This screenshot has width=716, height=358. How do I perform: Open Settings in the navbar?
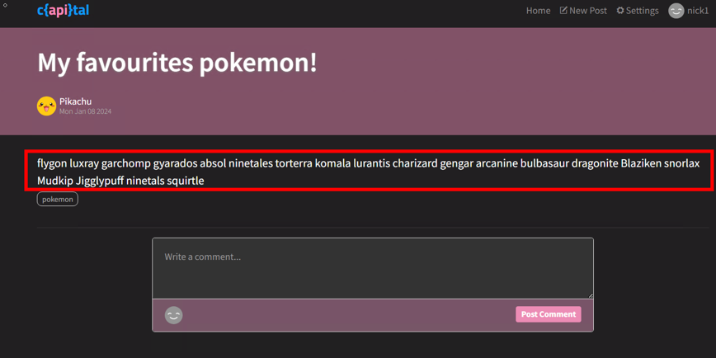(x=638, y=11)
